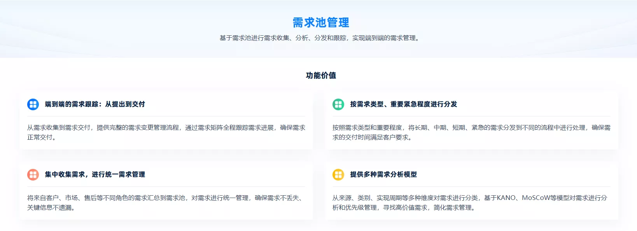The height and width of the screenshot is (231, 637).
Task: Click the description starting with 将来自客户、市场、售后
Action: pos(166,203)
